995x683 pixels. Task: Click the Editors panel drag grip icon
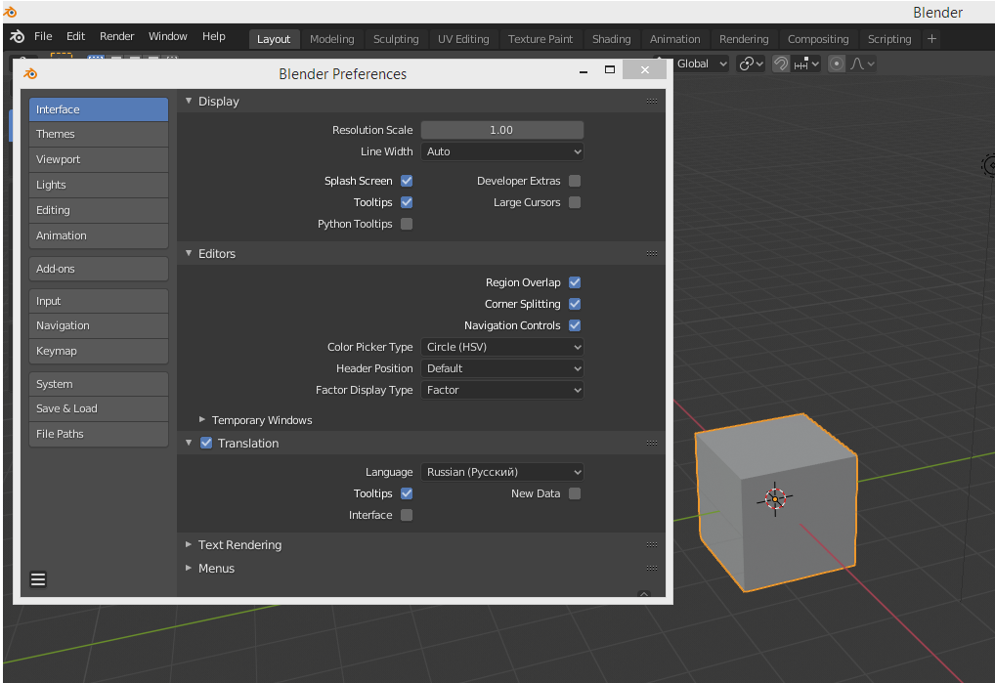(652, 254)
